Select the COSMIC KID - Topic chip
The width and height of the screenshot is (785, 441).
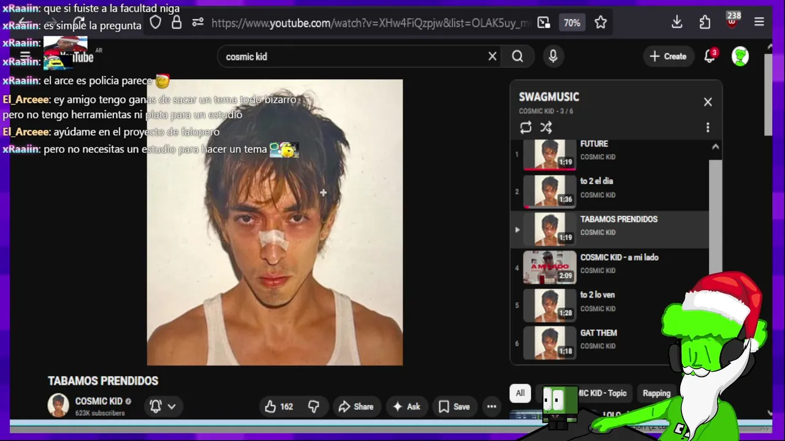click(586, 393)
